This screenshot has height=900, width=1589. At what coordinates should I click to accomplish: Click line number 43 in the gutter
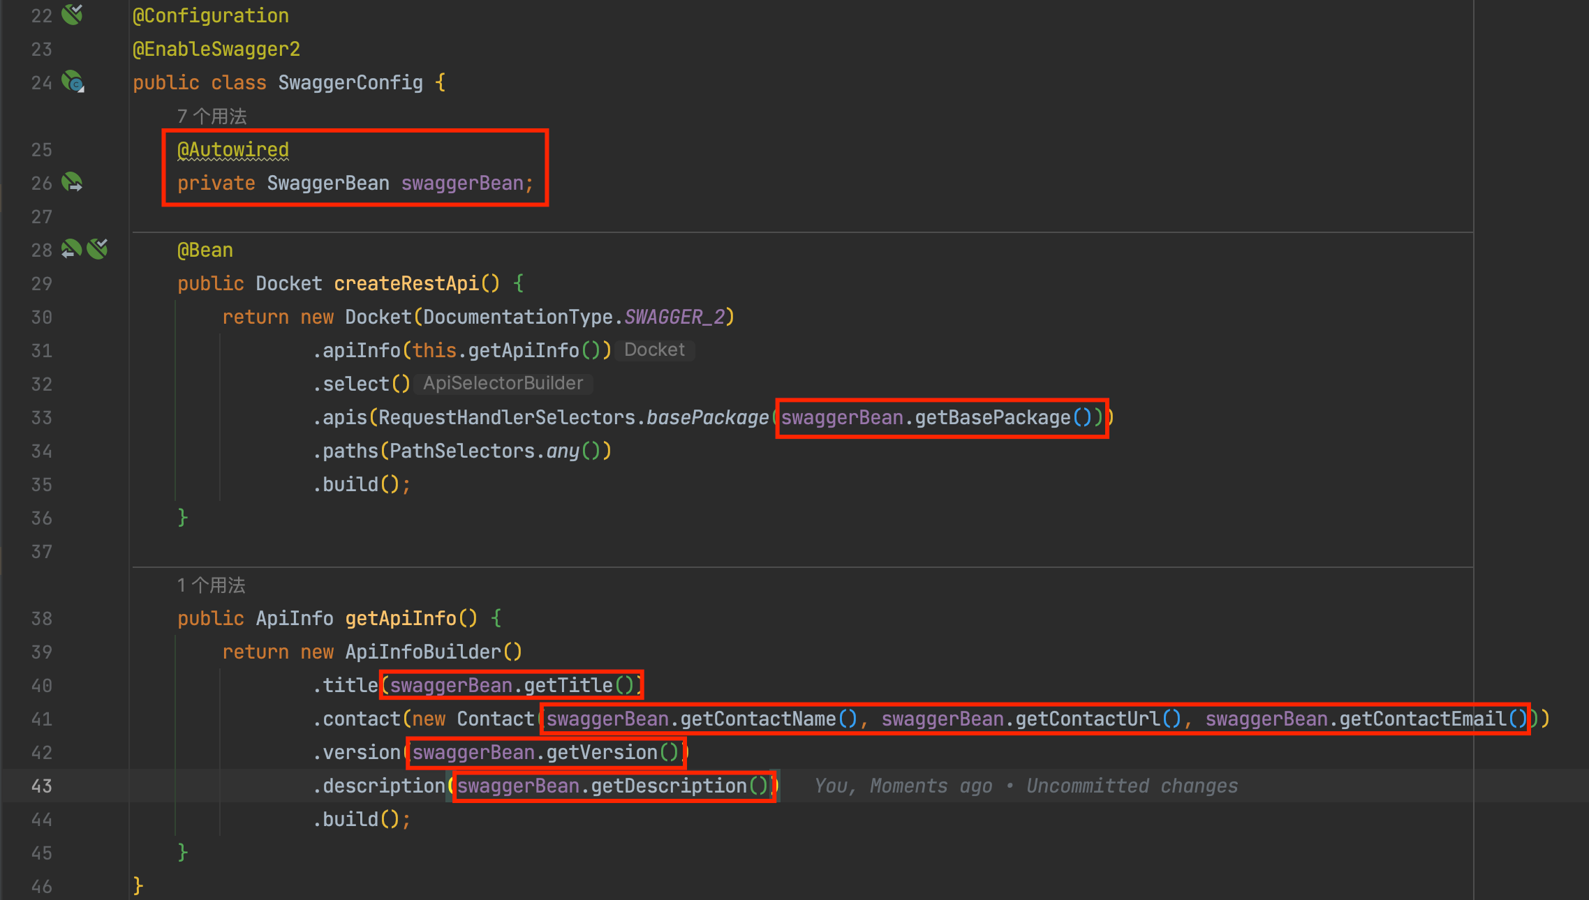(42, 786)
